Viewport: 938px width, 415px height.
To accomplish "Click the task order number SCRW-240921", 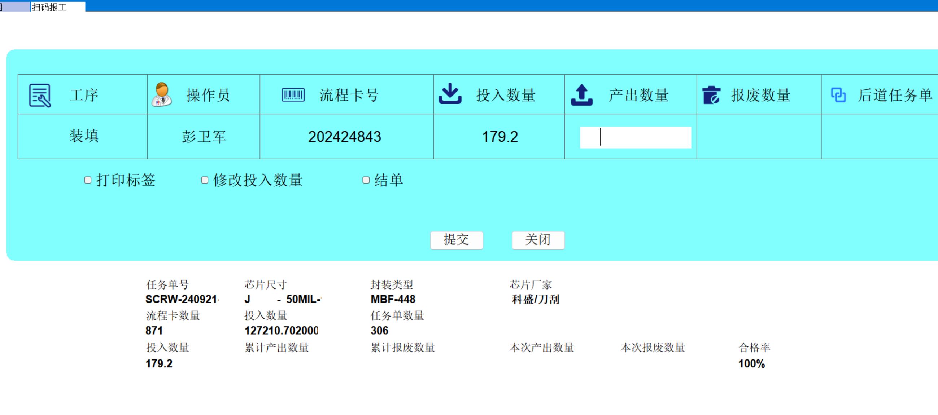I will 181,299.
